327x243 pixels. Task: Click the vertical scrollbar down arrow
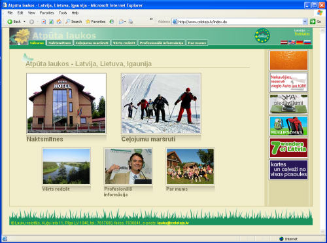[322, 232]
